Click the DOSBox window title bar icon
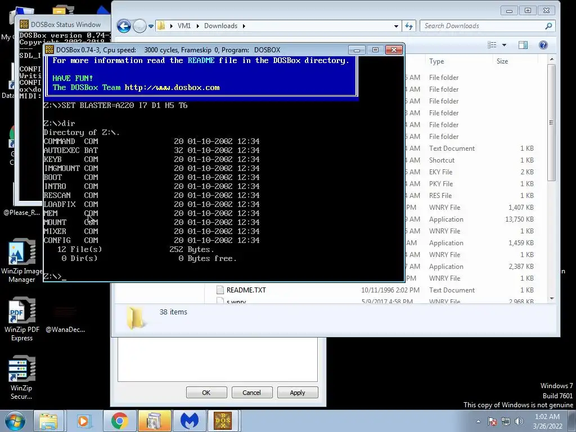Viewport: 576px width, 432px height. (x=49, y=49)
